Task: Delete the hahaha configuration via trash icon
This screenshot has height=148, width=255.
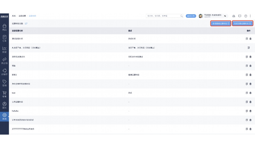Action: (x=250, y=111)
